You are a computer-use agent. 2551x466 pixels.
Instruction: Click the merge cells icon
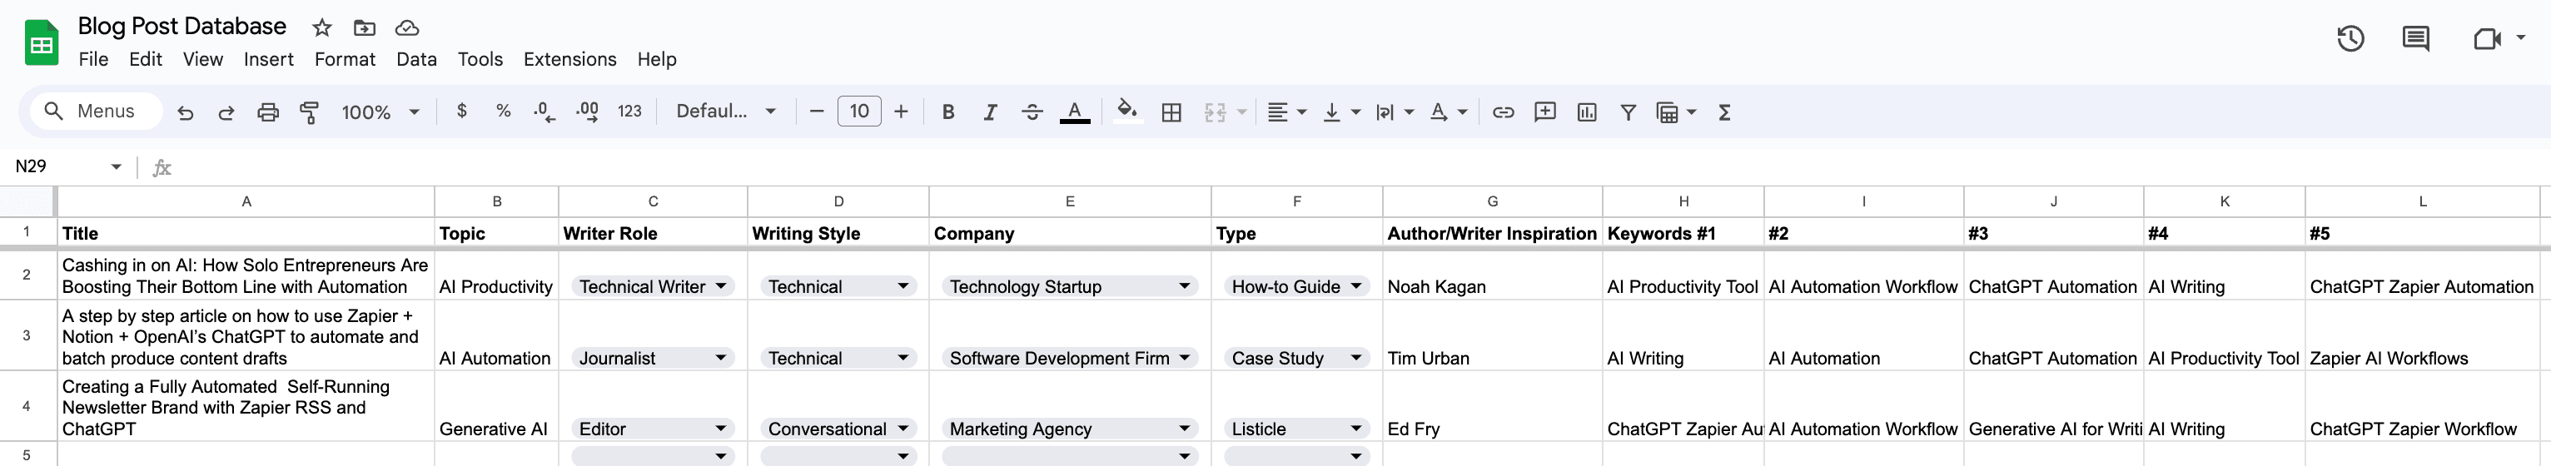pyautogui.click(x=1215, y=112)
